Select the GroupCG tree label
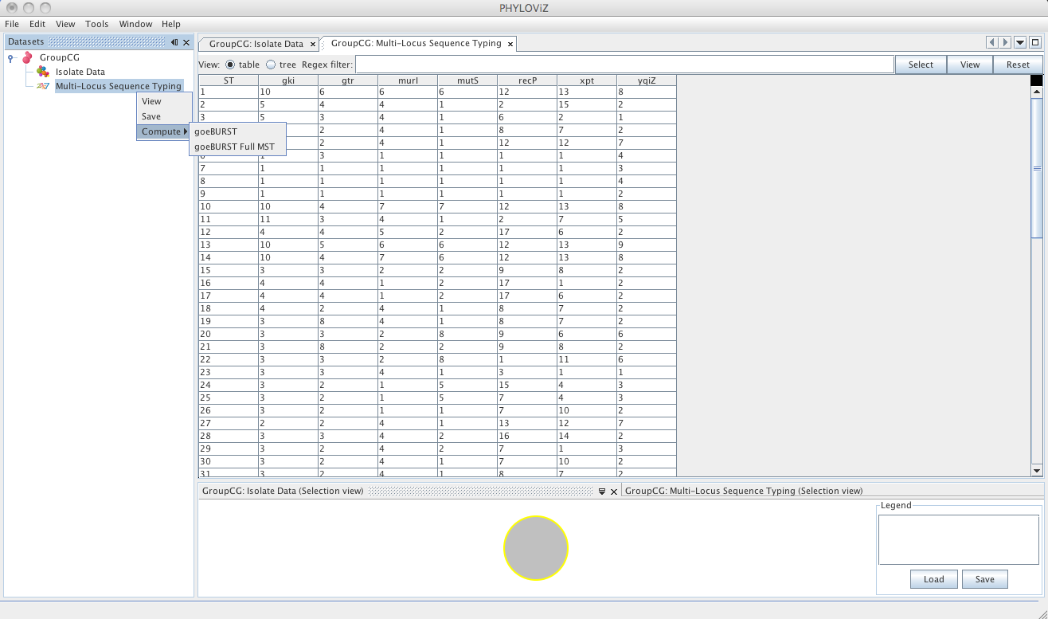1048x619 pixels. [x=60, y=57]
